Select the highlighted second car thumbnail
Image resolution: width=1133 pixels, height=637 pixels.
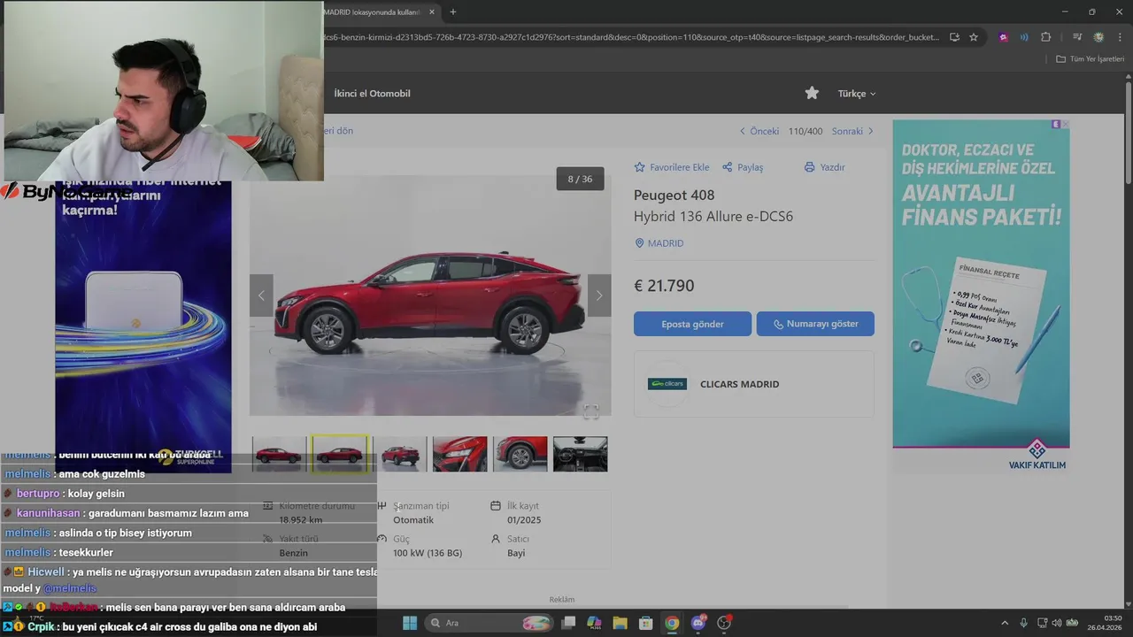[x=339, y=454]
